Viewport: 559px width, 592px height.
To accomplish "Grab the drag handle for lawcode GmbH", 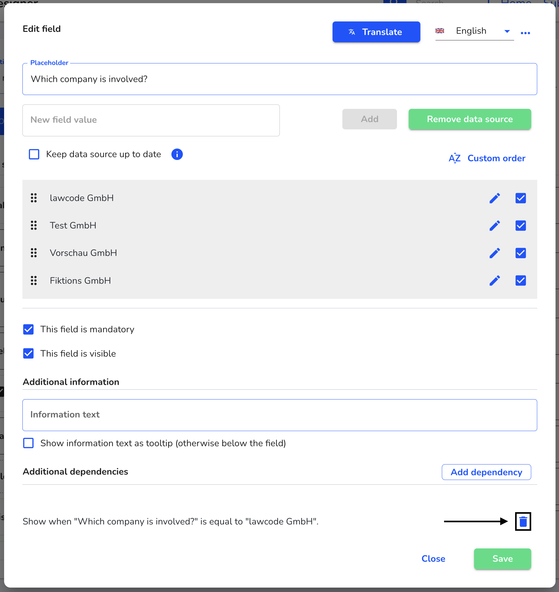I will 34,198.
